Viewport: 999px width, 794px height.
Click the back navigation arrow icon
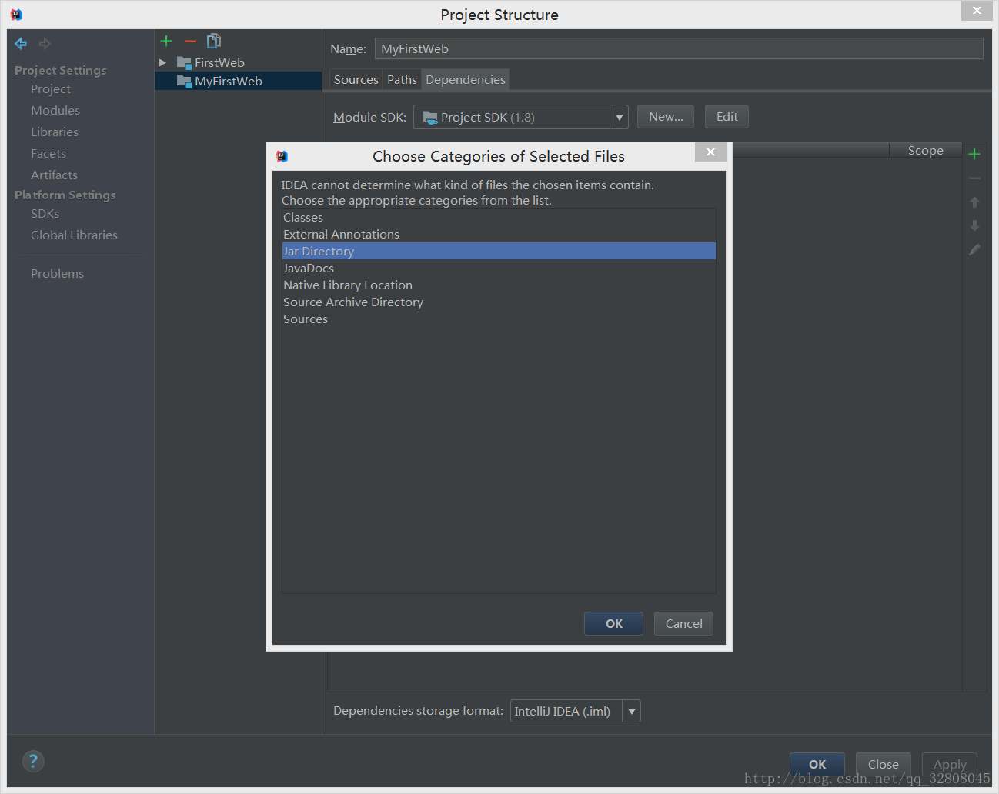[x=21, y=44]
